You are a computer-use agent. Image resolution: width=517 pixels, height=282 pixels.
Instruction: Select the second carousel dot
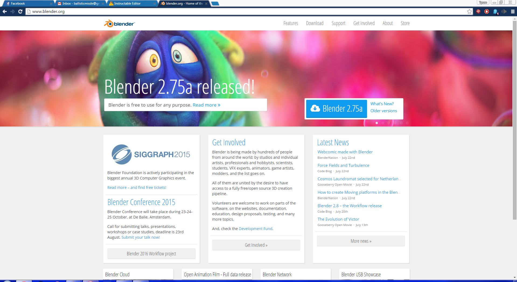point(383,123)
